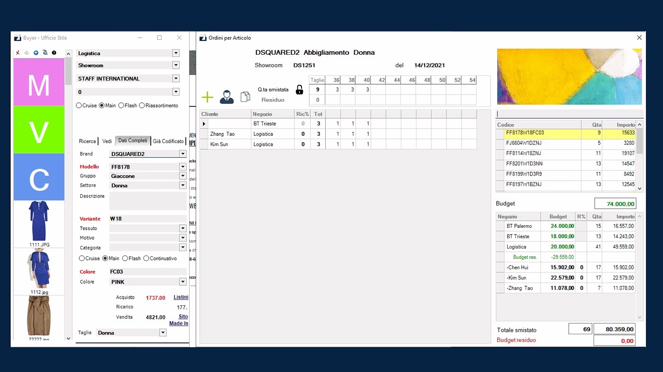Click the product artwork image

(569, 76)
